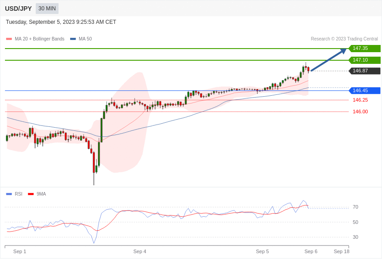Viewport: 382px width, 259px height.
Task: Click the Research © 2023 Trading Central credit
Action: coord(344,39)
